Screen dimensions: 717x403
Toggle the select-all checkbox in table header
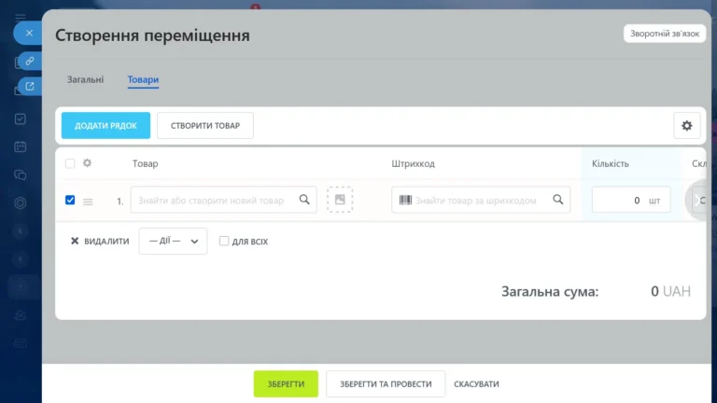pos(70,163)
